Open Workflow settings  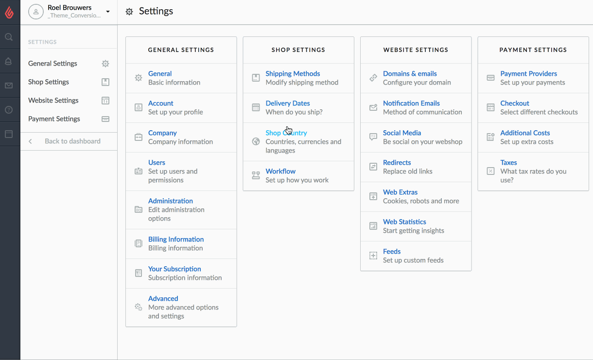280,171
